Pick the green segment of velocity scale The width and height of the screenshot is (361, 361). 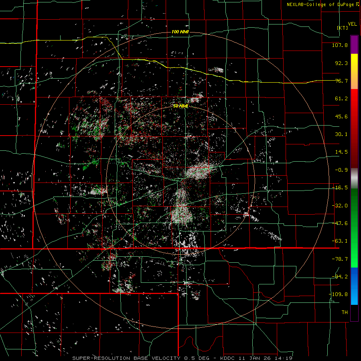click(x=354, y=228)
